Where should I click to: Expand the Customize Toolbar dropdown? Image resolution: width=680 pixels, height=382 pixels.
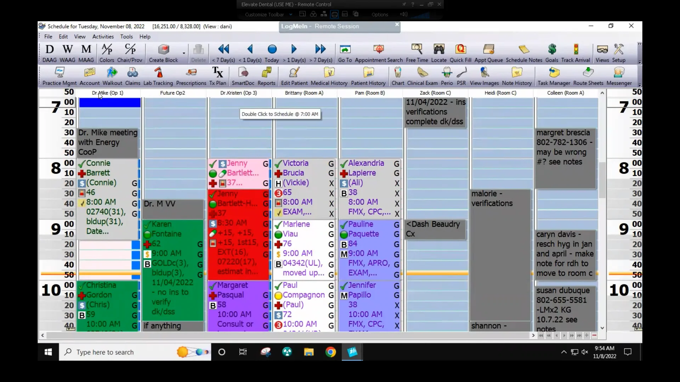290,15
